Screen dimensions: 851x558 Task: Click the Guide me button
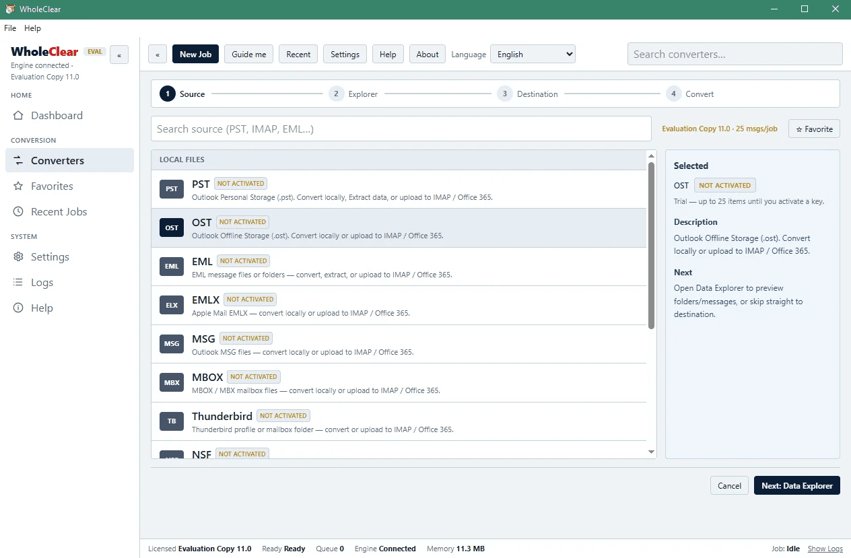tap(249, 55)
